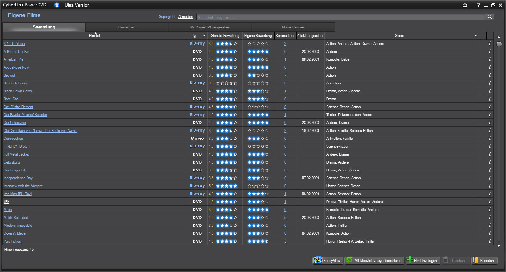The height and width of the screenshot is (272, 506).
Task: Switch to the Filmzeichen tab
Action: tap(127, 27)
